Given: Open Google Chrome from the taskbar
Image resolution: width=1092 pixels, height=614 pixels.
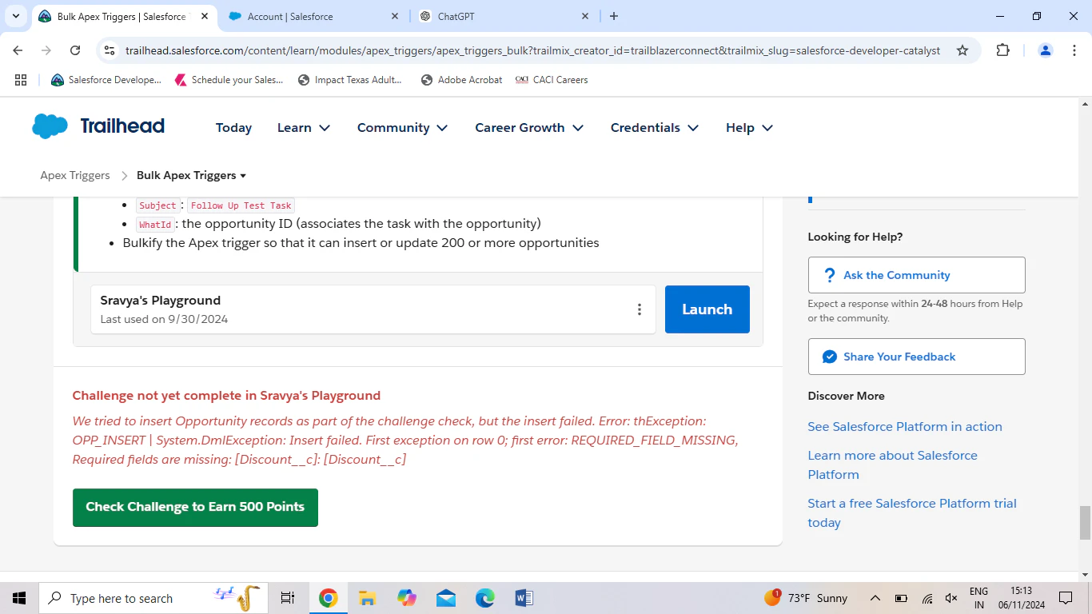Looking at the screenshot, I should (328, 598).
